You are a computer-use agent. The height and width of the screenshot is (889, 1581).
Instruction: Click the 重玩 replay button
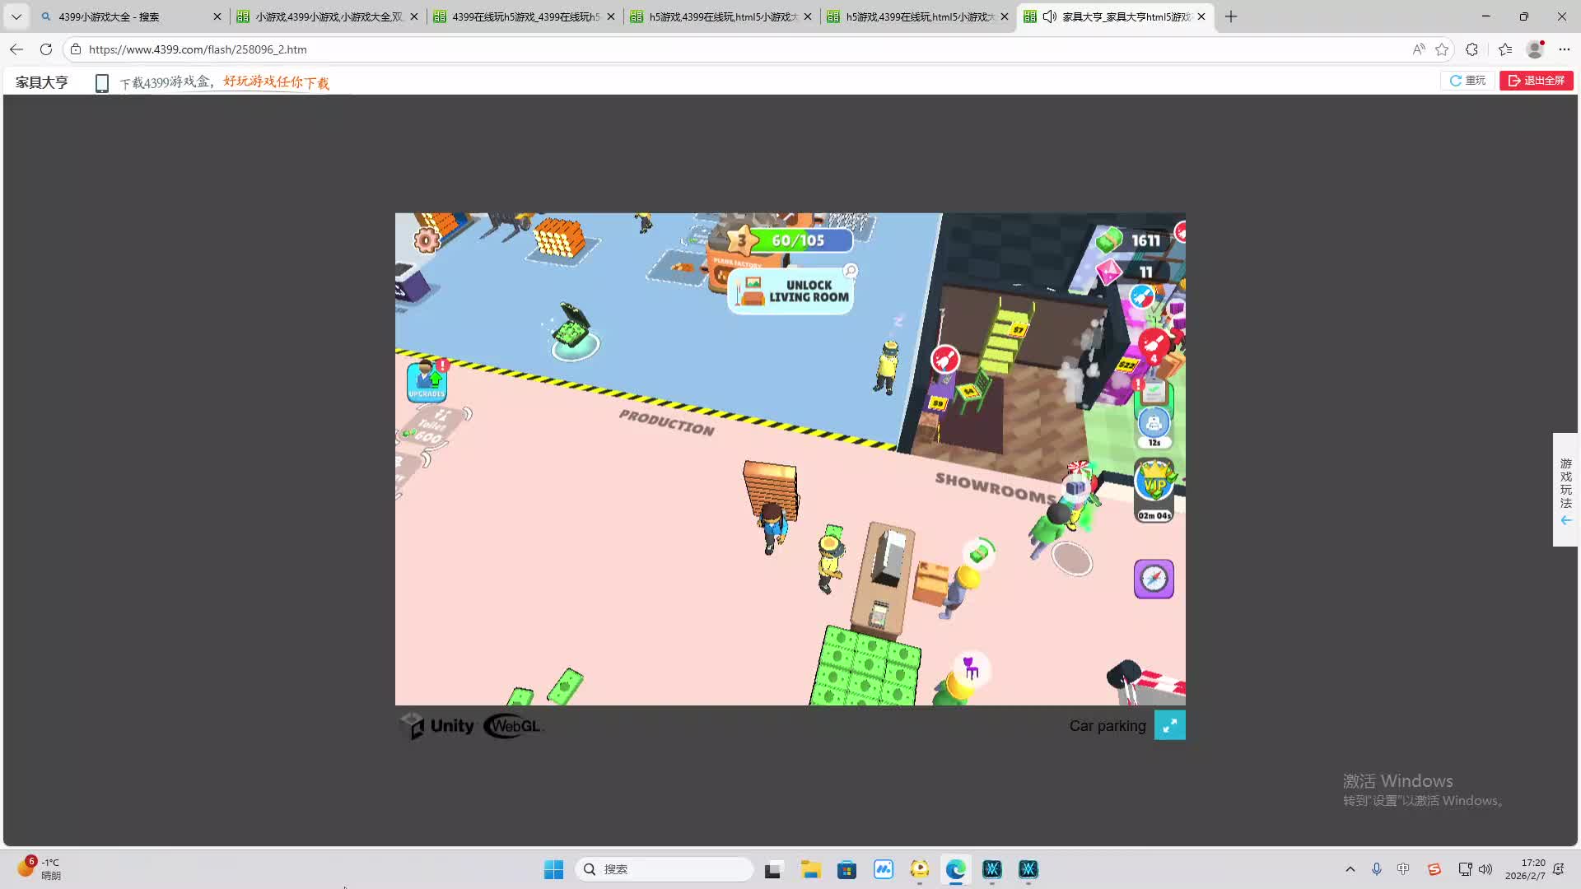click(1467, 81)
